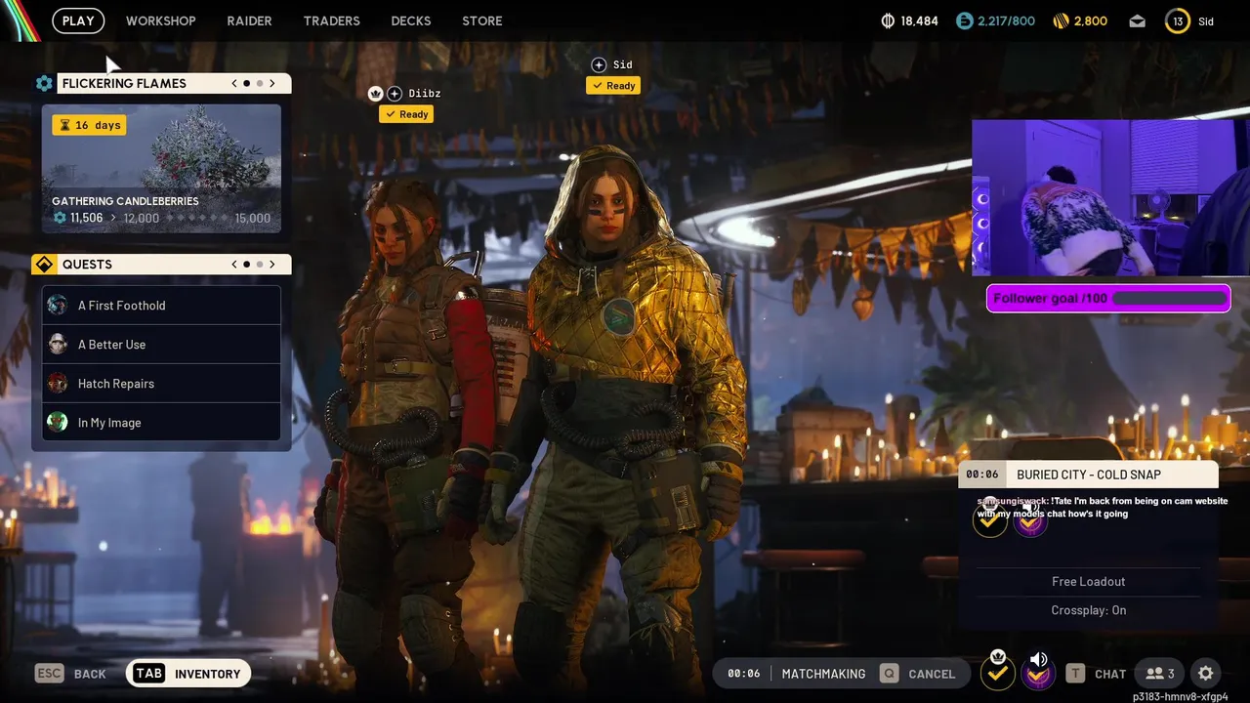Click the In My Image quest giver portrait

pyautogui.click(x=58, y=422)
